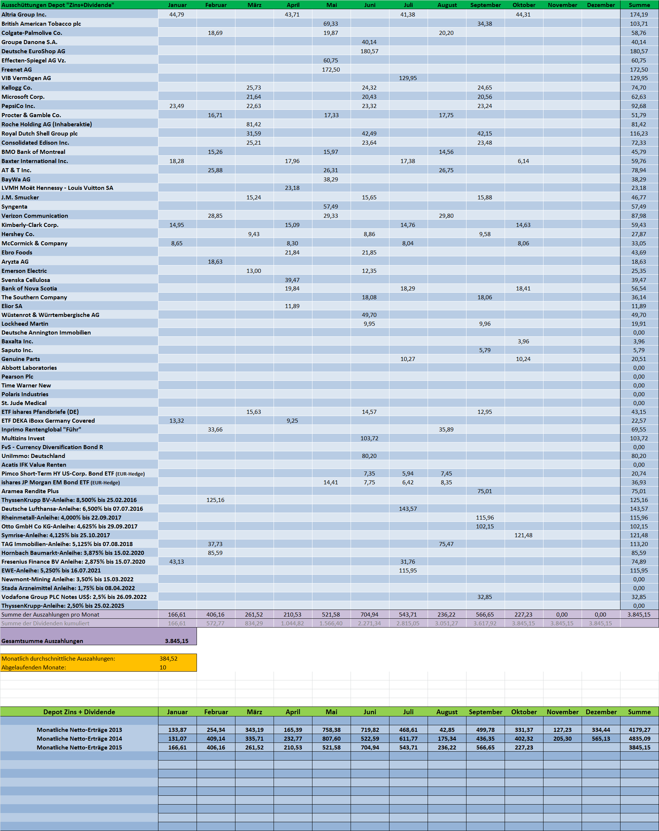Select Multizins Invest's Juni value 103,72
Viewport: 659px width, 831px height.
(369, 438)
